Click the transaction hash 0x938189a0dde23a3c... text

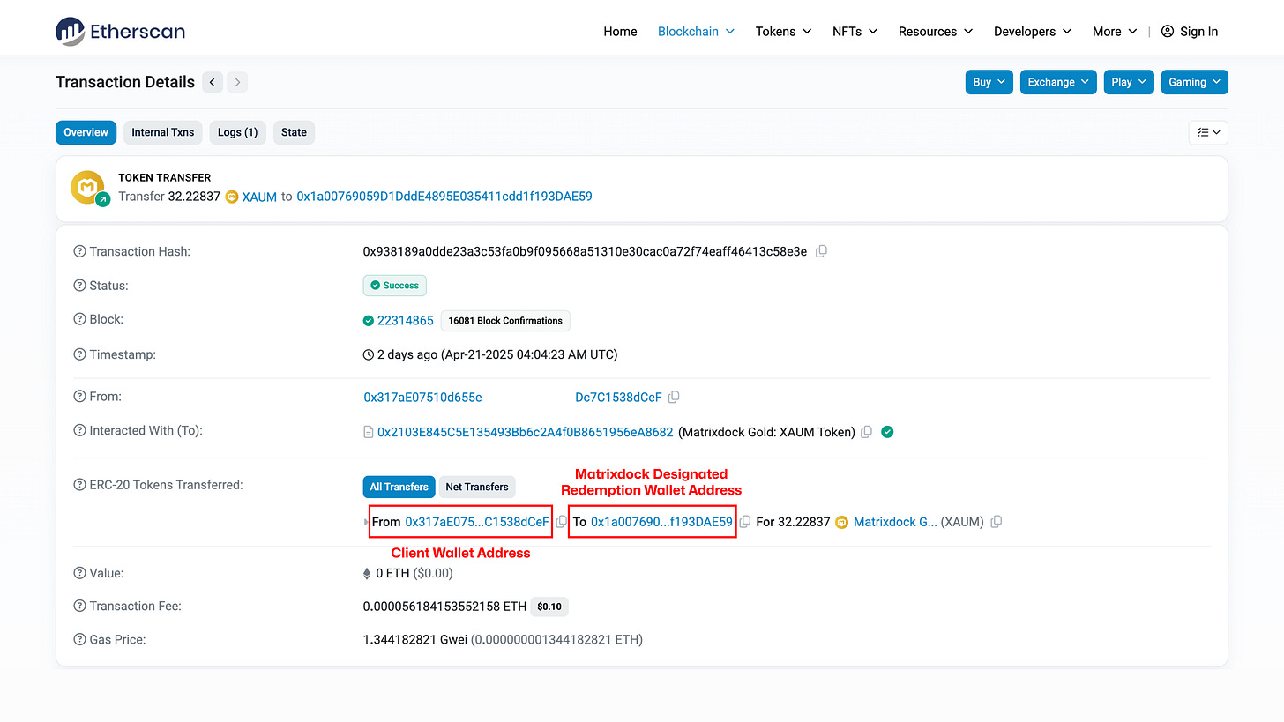pyautogui.click(x=585, y=251)
